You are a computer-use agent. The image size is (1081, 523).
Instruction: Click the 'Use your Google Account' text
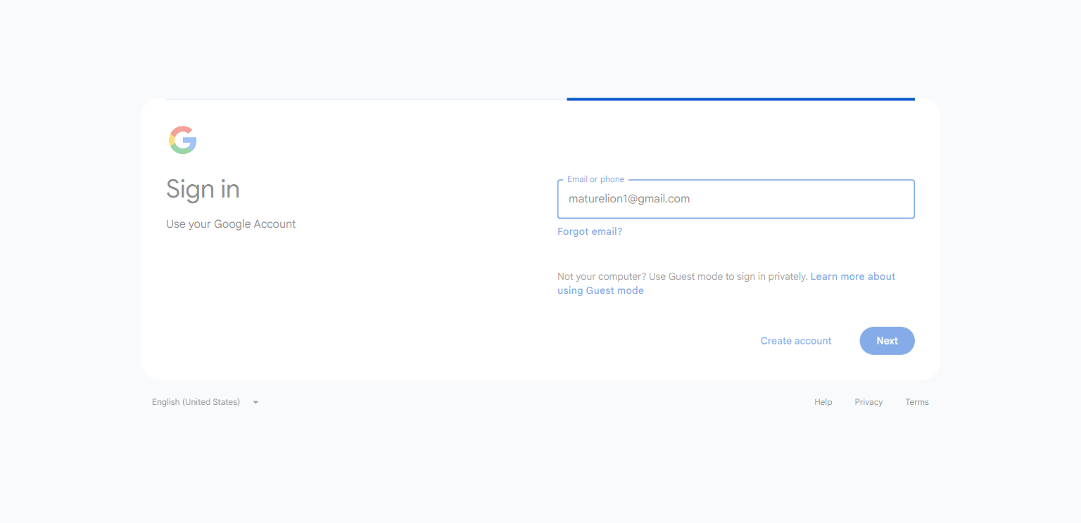pos(231,224)
